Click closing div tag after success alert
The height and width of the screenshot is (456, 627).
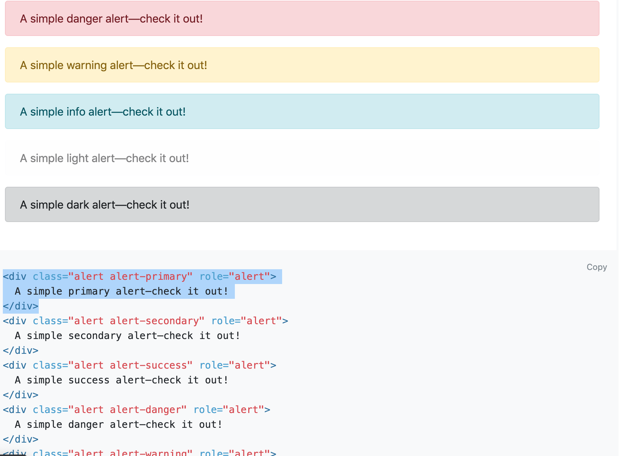(x=20, y=395)
